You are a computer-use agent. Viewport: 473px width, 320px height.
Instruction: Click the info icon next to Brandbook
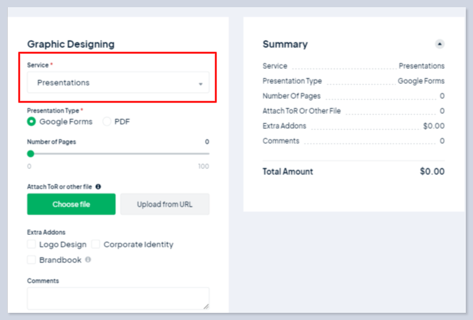88,260
